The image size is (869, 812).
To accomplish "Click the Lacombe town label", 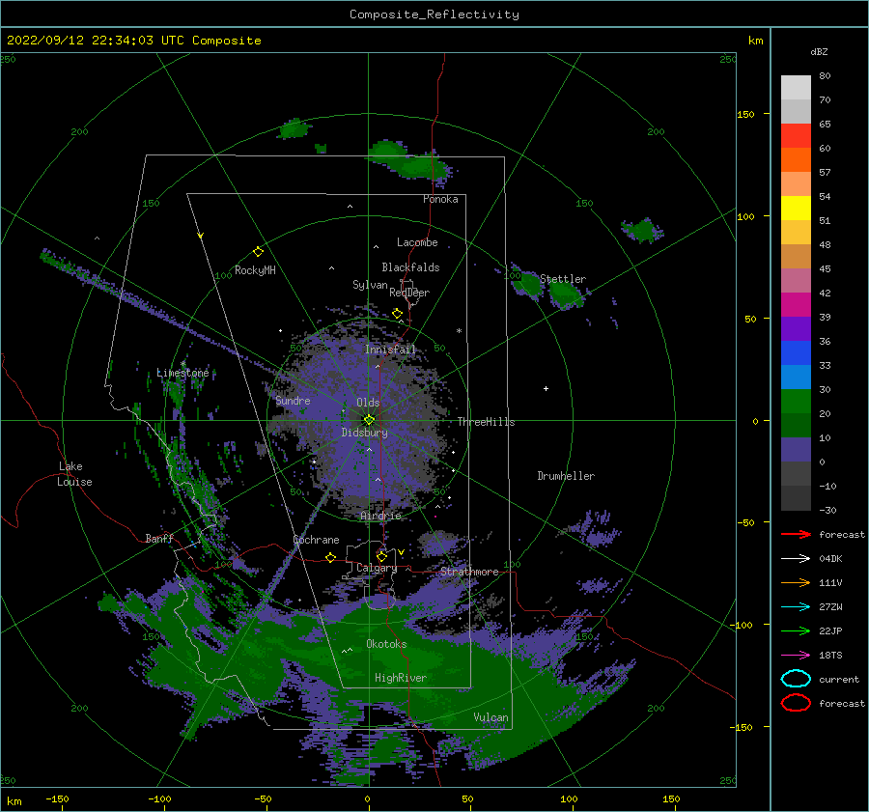I will pyautogui.click(x=417, y=242).
